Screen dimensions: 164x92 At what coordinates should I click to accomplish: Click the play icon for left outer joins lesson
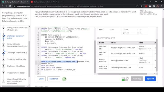[x=4, y=29]
